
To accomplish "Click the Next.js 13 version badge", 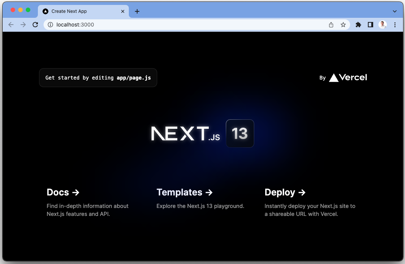I will 240,133.
